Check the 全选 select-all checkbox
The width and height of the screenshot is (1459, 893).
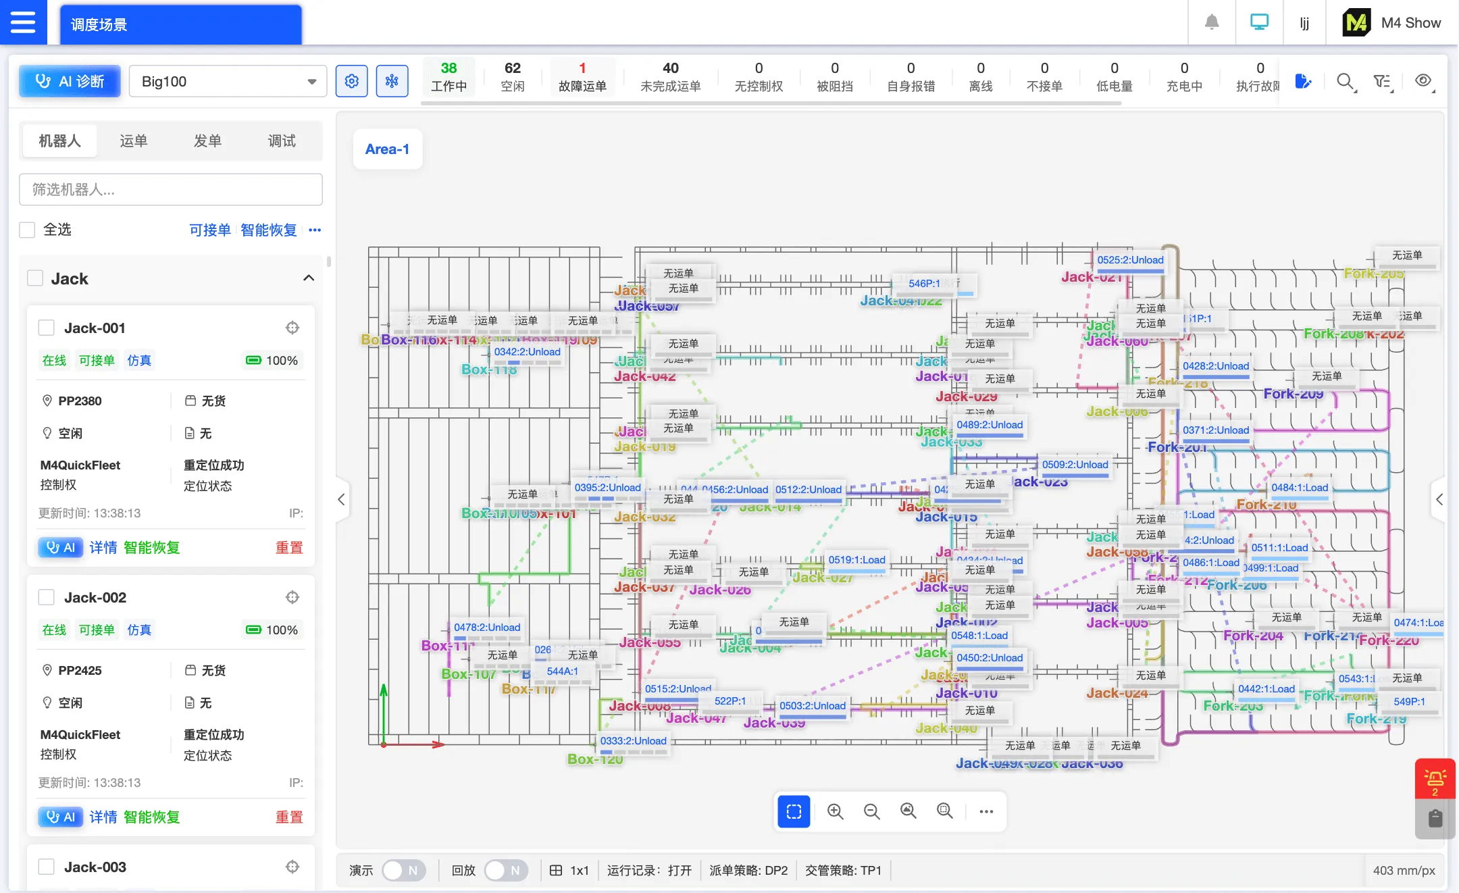pos(27,230)
